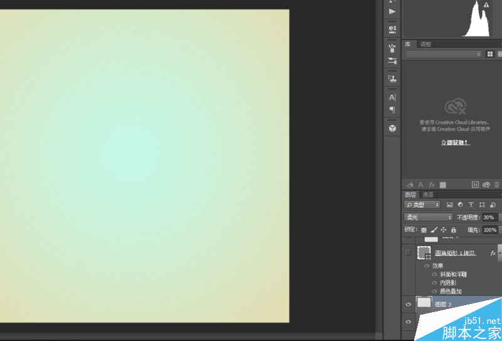The image size is (502, 341).
Task: Open the Actions panel play icon
Action: pyautogui.click(x=392, y=11)
